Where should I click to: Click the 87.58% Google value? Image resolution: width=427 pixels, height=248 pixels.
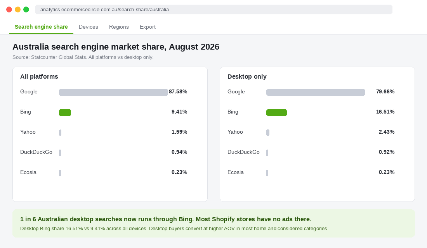pyautogui.click(x=178, y=91)
